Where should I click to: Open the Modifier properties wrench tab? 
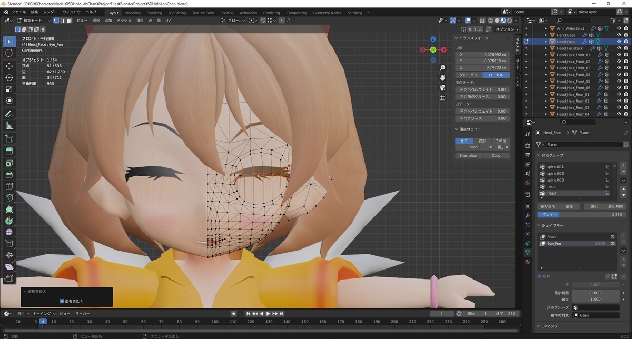pyautogui.click(x=528, y=215)
